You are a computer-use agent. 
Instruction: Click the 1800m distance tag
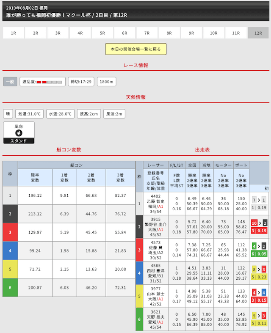tap(106, 82)
